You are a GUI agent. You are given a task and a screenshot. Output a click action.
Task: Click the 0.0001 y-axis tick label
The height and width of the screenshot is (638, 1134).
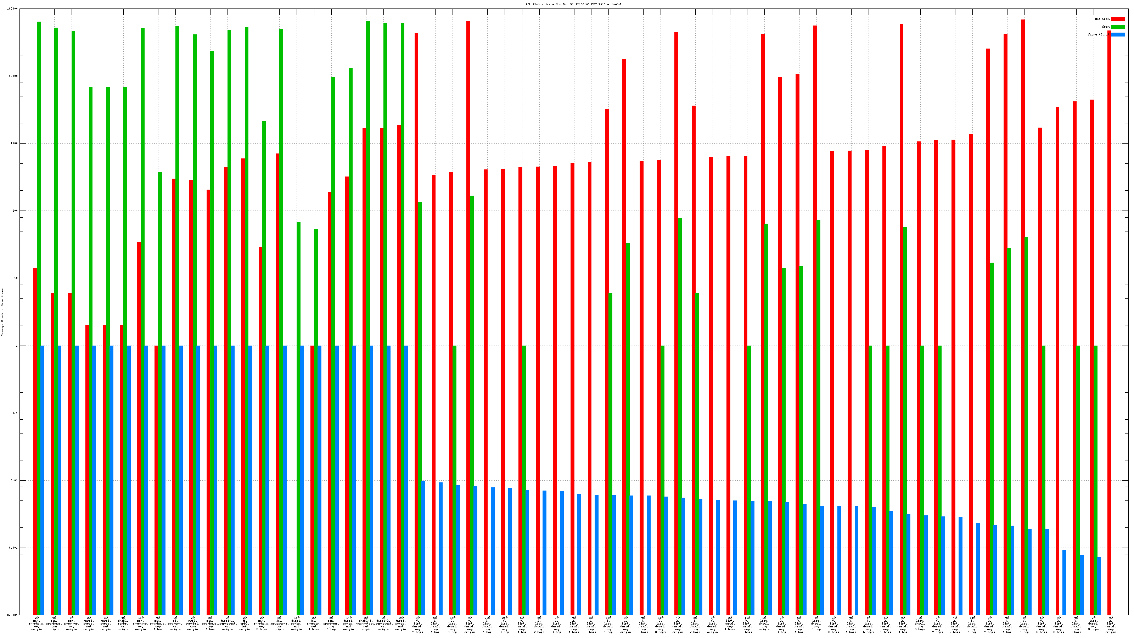coord(13,615)
